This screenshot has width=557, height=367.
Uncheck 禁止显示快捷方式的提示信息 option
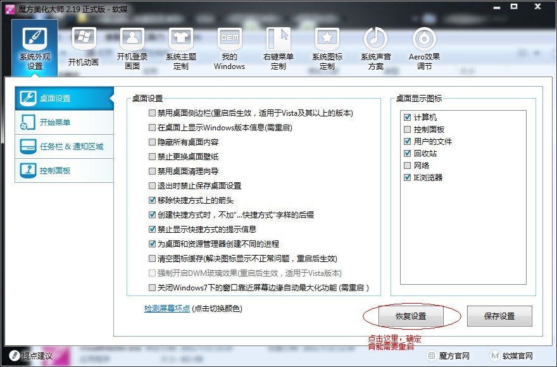(x=152, y=230)
